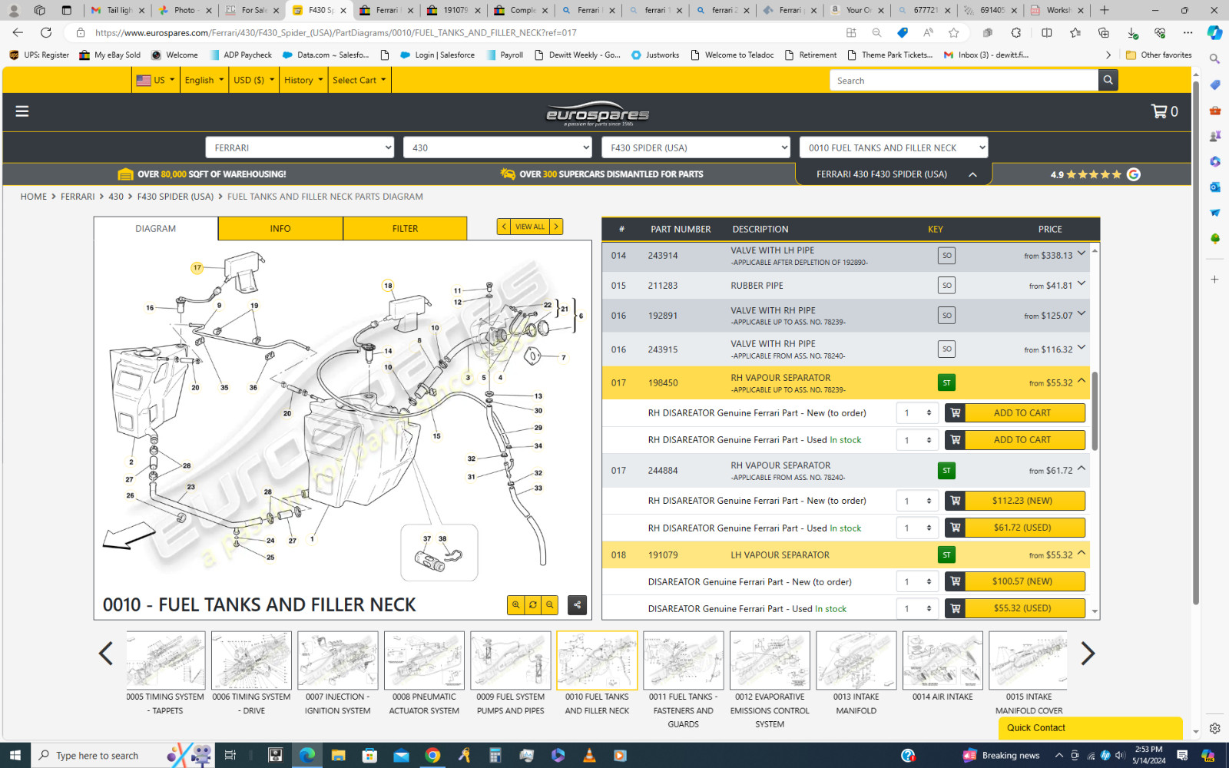Screen dimensions: 1229x768
Task: Expand part 243914 price options
Action: tap(1082, 253)
